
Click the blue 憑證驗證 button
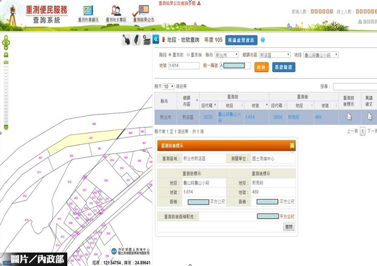[x=284, y=67]
